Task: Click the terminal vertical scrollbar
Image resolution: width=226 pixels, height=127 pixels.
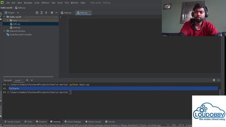Action: (220, 92)
